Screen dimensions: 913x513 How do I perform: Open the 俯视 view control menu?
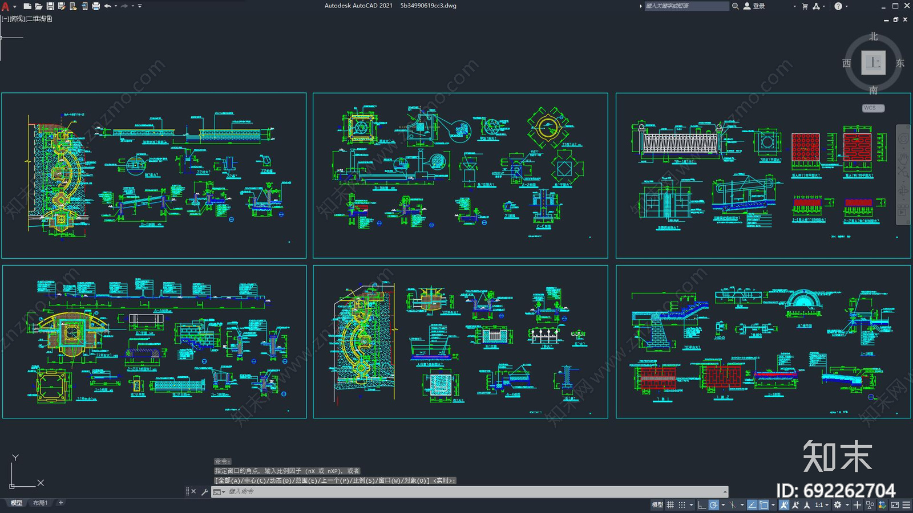point(18,19)
